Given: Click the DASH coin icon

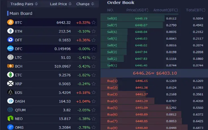Looking at the screenshot, I should (x=10, y=101).
